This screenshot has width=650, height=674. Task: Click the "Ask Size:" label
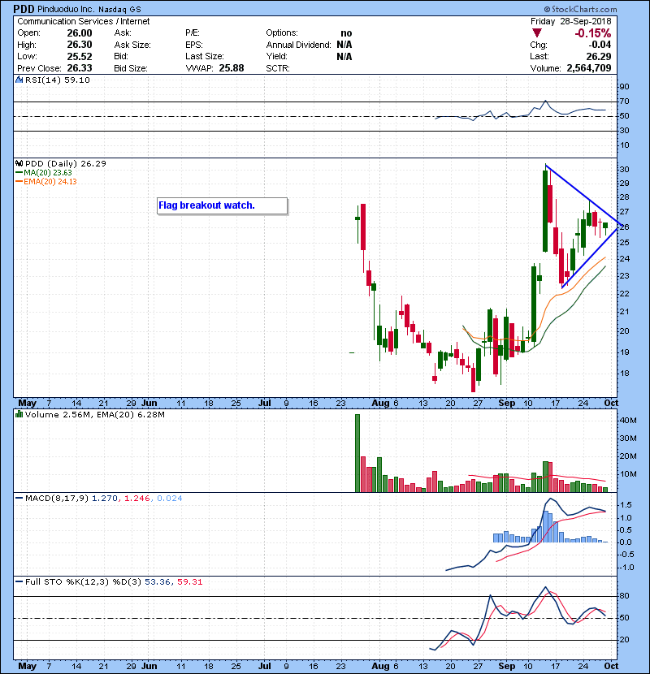[132, 45]
